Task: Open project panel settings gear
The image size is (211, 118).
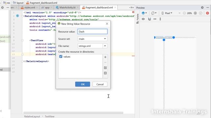Action: [2, 8]
